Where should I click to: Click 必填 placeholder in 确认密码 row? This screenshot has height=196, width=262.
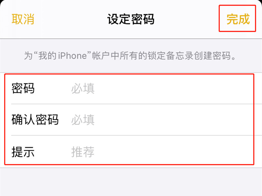tap(83, 120)
